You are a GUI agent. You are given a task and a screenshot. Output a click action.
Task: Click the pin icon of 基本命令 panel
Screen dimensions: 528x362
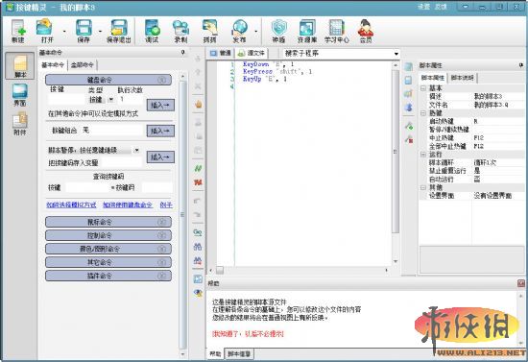pos(182,52)
